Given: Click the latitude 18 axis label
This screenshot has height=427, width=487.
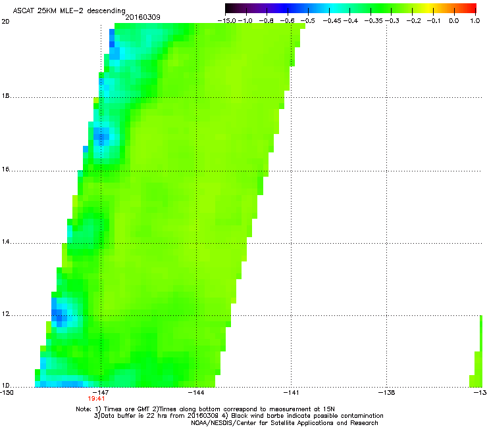Looking at the screenshot, I should click(x=5, y=96).
